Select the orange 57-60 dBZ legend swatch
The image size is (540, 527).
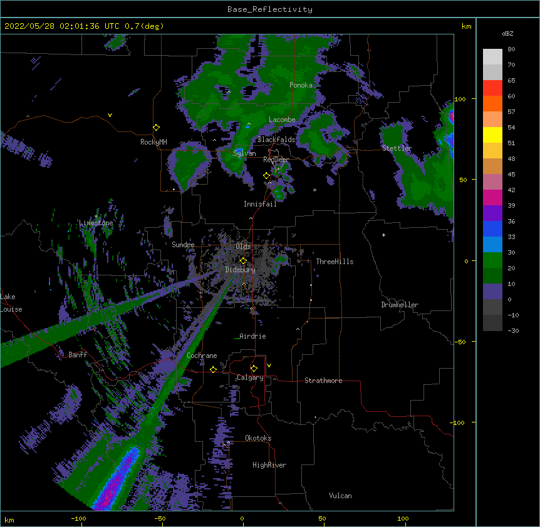coord(492,103)
